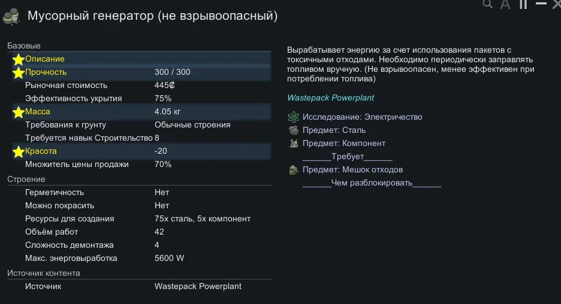Click the magnifier search icon

pyautogui.click(x=488, y=4)
